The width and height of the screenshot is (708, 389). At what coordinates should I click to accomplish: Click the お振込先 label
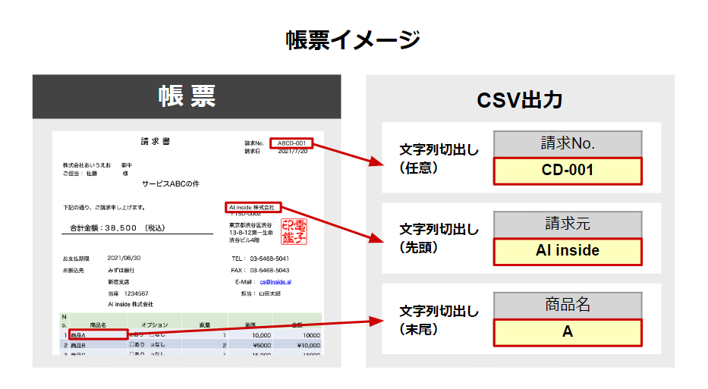pyautogui.click(x=73, y=270)
